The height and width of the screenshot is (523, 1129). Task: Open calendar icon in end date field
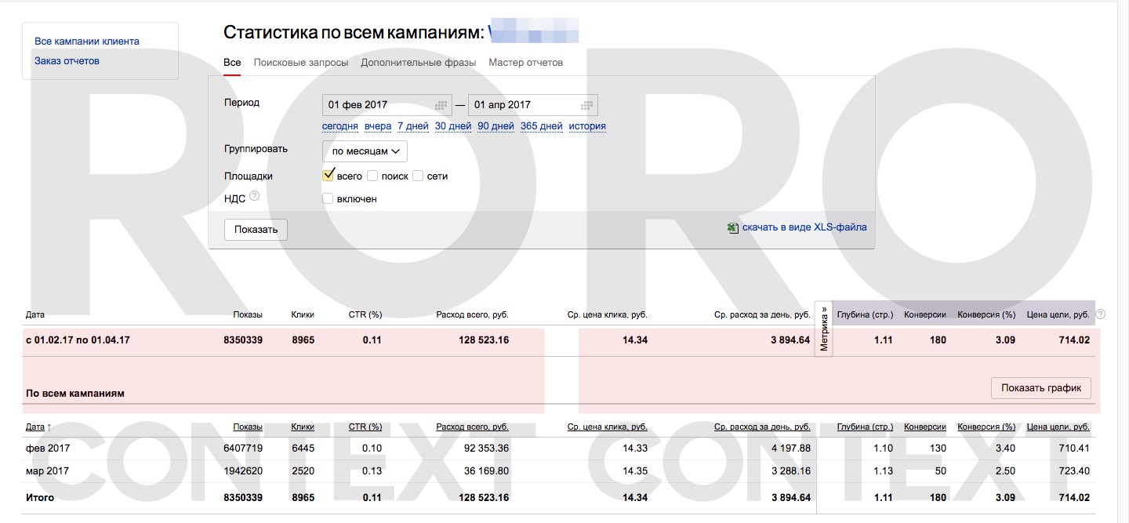587,105
